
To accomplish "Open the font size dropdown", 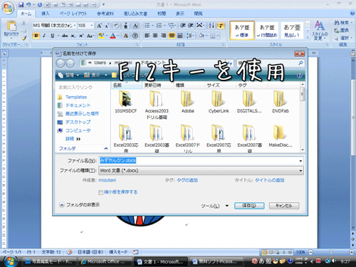I will coord(92,26).
